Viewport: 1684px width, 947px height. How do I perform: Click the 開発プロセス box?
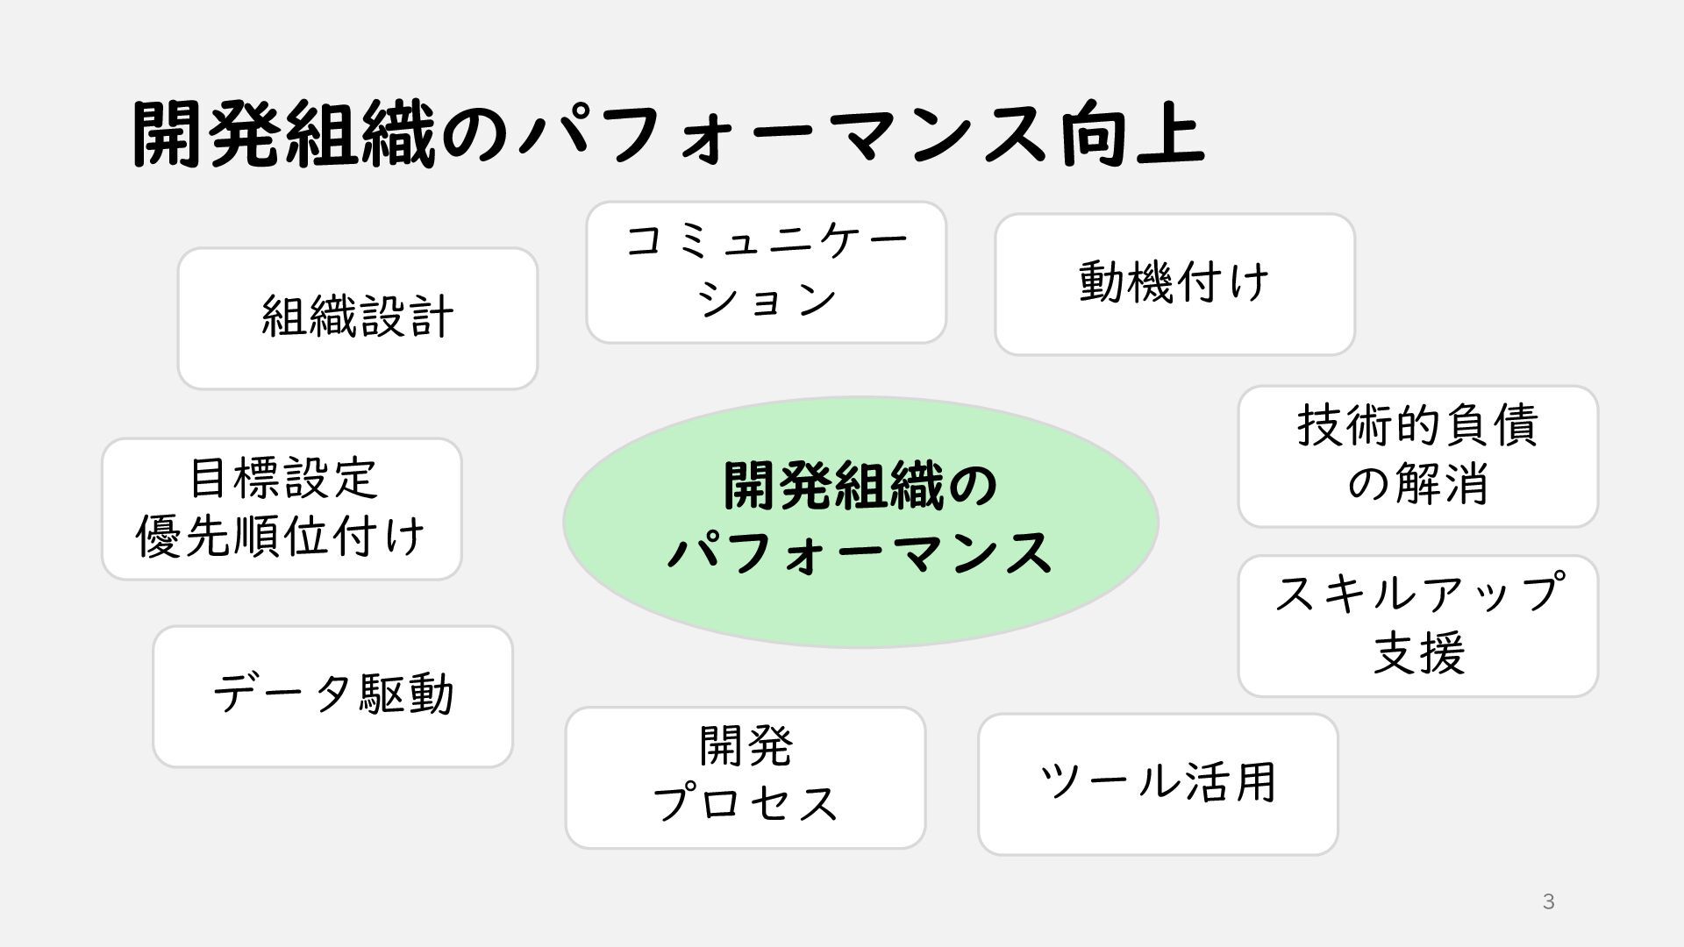point(746,778)
